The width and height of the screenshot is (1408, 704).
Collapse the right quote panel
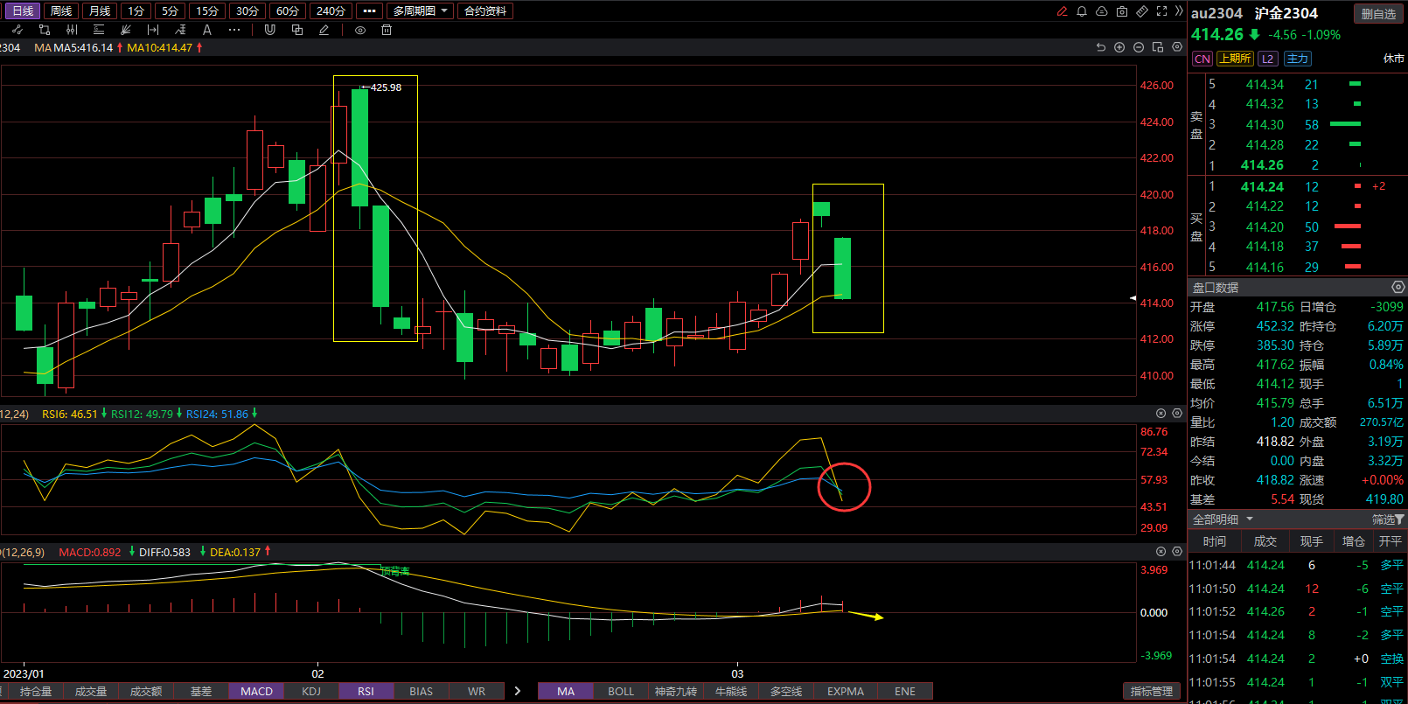1179,11
